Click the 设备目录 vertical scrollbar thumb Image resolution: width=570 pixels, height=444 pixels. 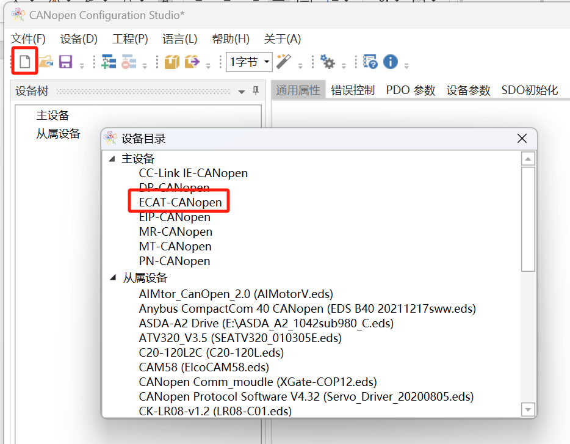528,219
